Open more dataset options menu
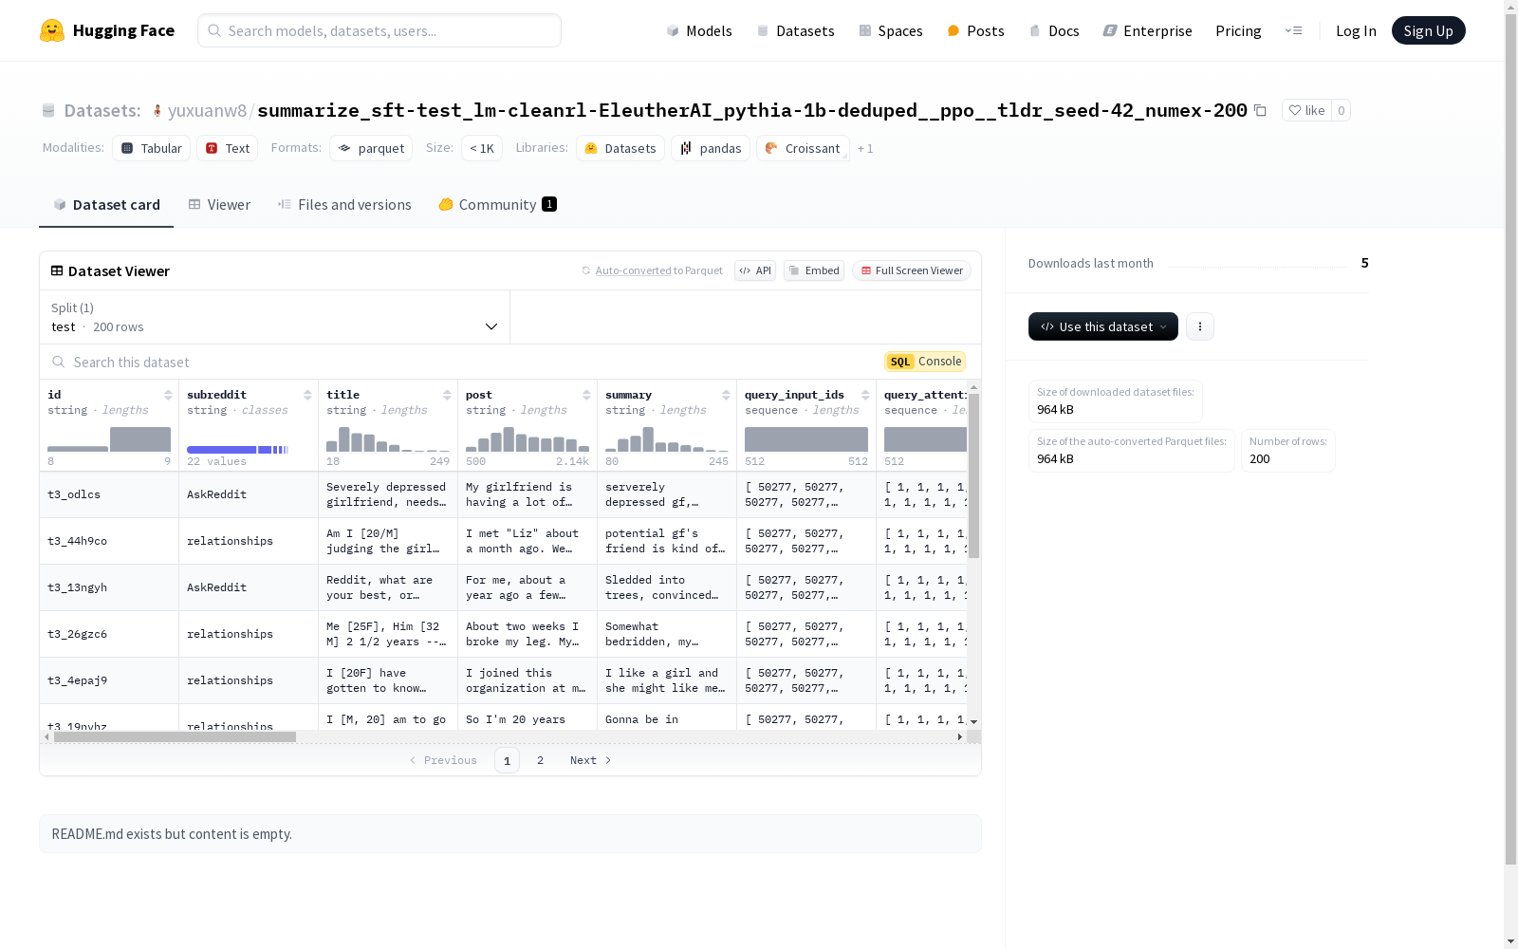Screen dimensions: 1518x949 tap(1200, 326)
